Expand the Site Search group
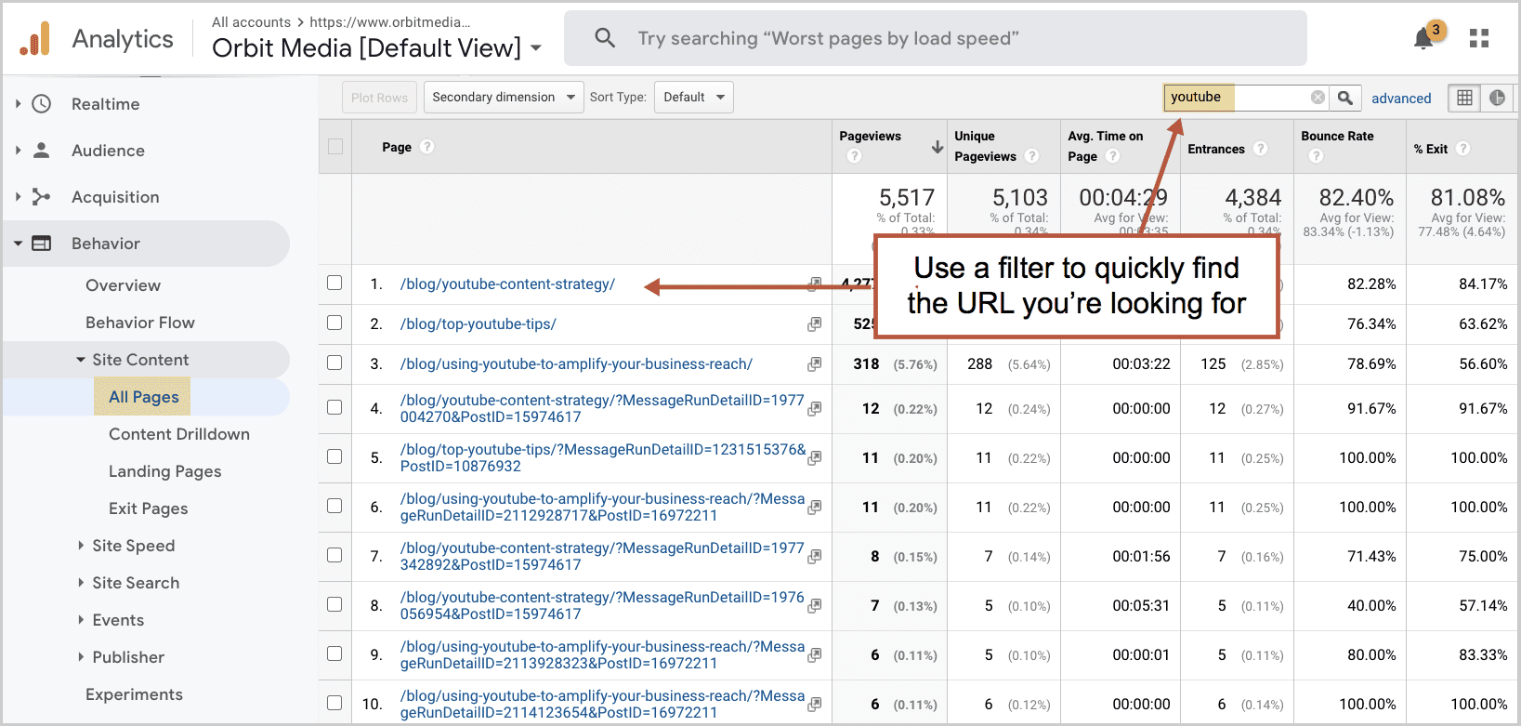This screenshot has height=726, width=1521. pos(81,583)
